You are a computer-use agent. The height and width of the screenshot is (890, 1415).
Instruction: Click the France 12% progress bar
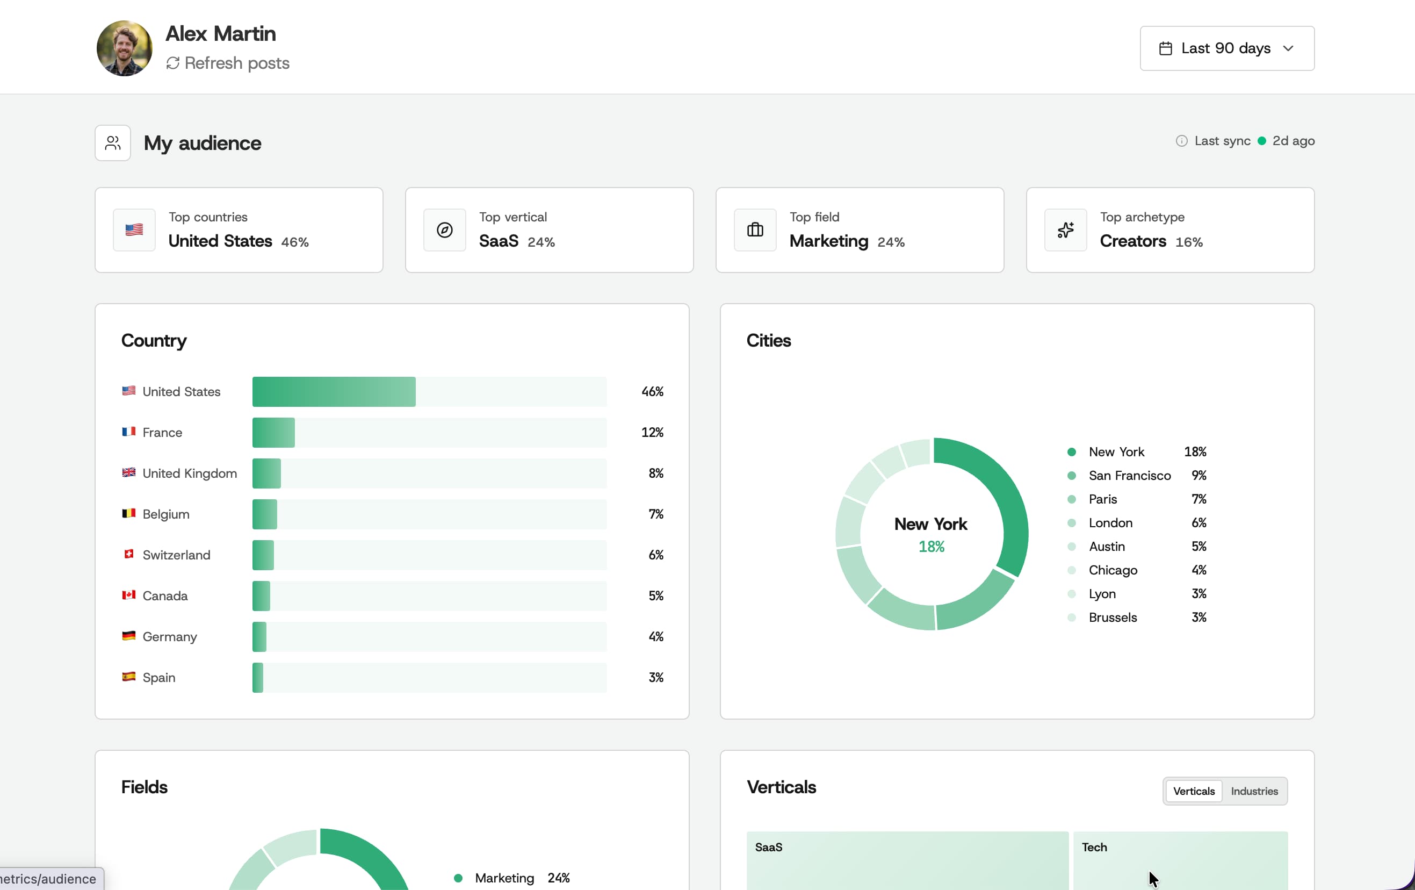point(430,433)
